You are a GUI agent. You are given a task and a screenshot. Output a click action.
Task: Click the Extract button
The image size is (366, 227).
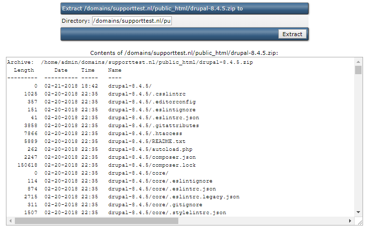pos(292,34)
